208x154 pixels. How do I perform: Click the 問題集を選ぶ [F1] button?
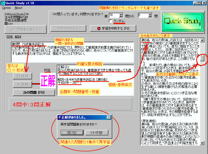(x=26, y=30)
